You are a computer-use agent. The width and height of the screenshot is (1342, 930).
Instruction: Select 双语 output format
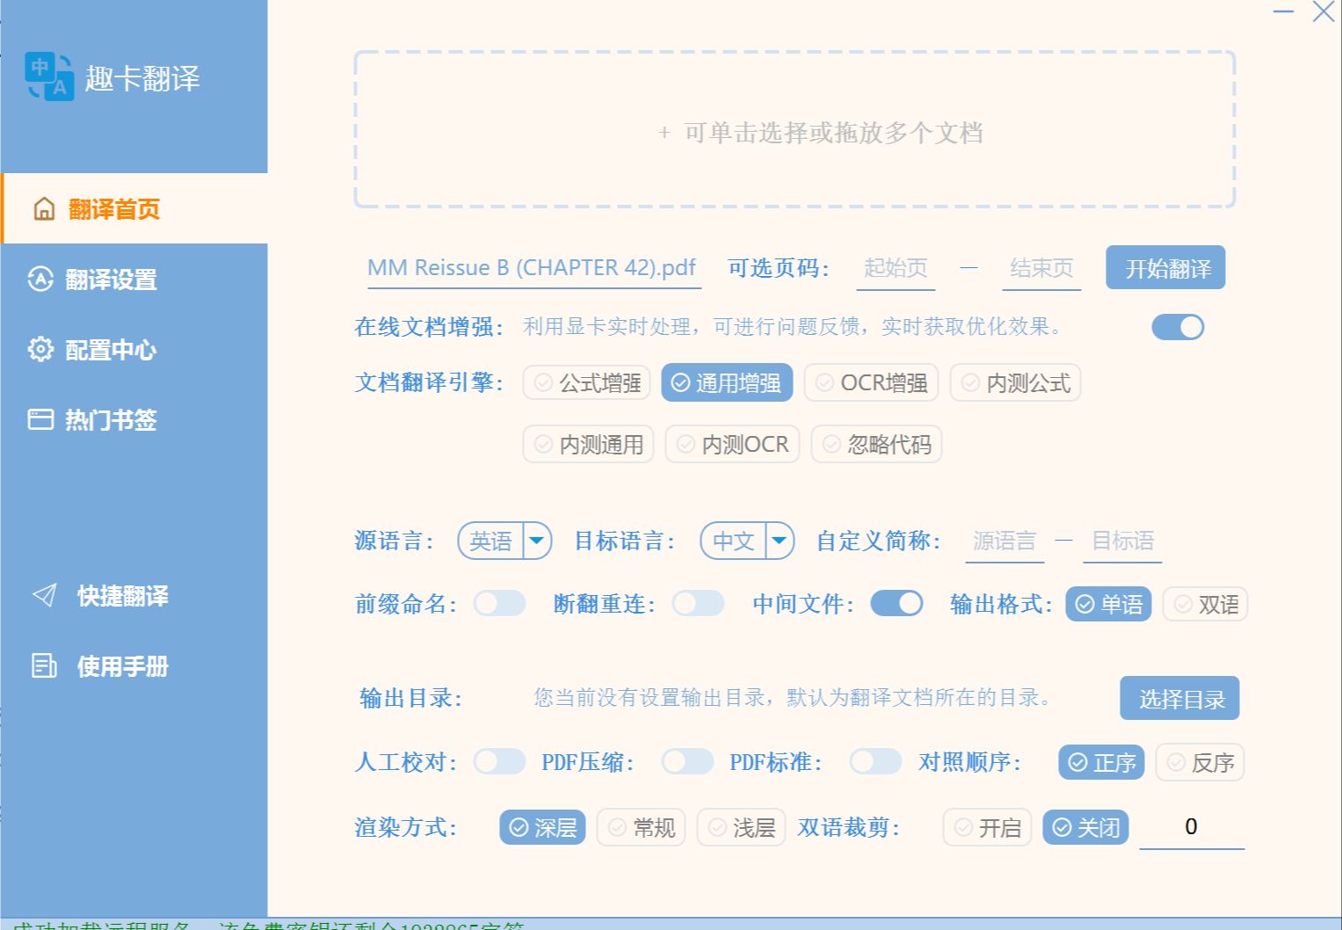click(x=1205, y=604)
